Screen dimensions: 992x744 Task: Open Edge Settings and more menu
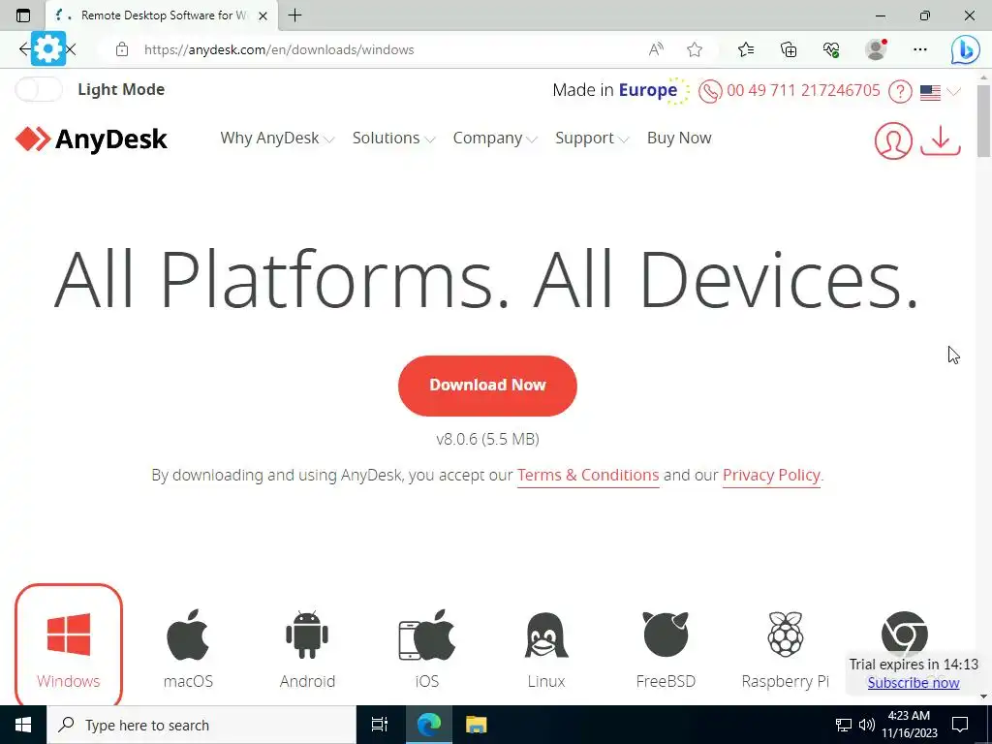[920, 49]
